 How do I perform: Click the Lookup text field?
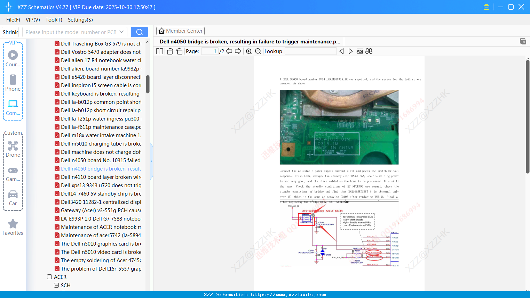pos(311,51)
